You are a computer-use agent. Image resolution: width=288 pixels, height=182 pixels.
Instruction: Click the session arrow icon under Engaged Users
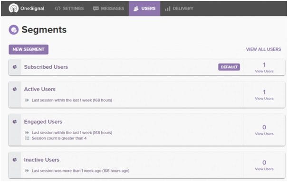27,132
